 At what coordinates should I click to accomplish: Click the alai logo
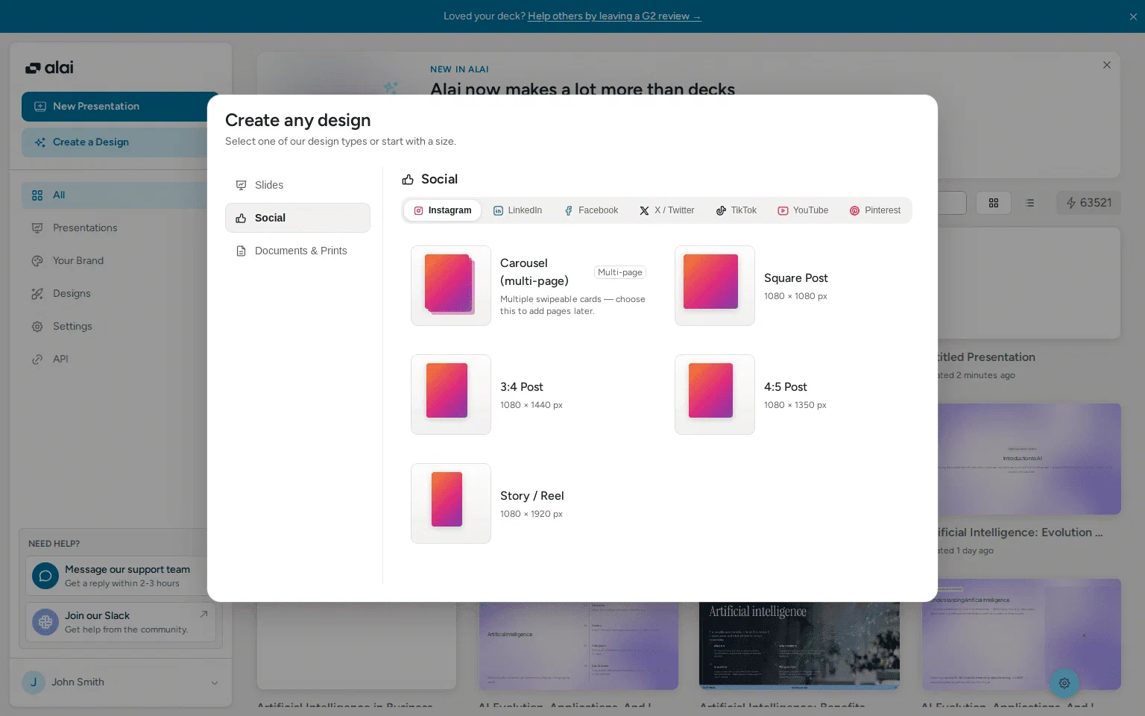(49, 68)
